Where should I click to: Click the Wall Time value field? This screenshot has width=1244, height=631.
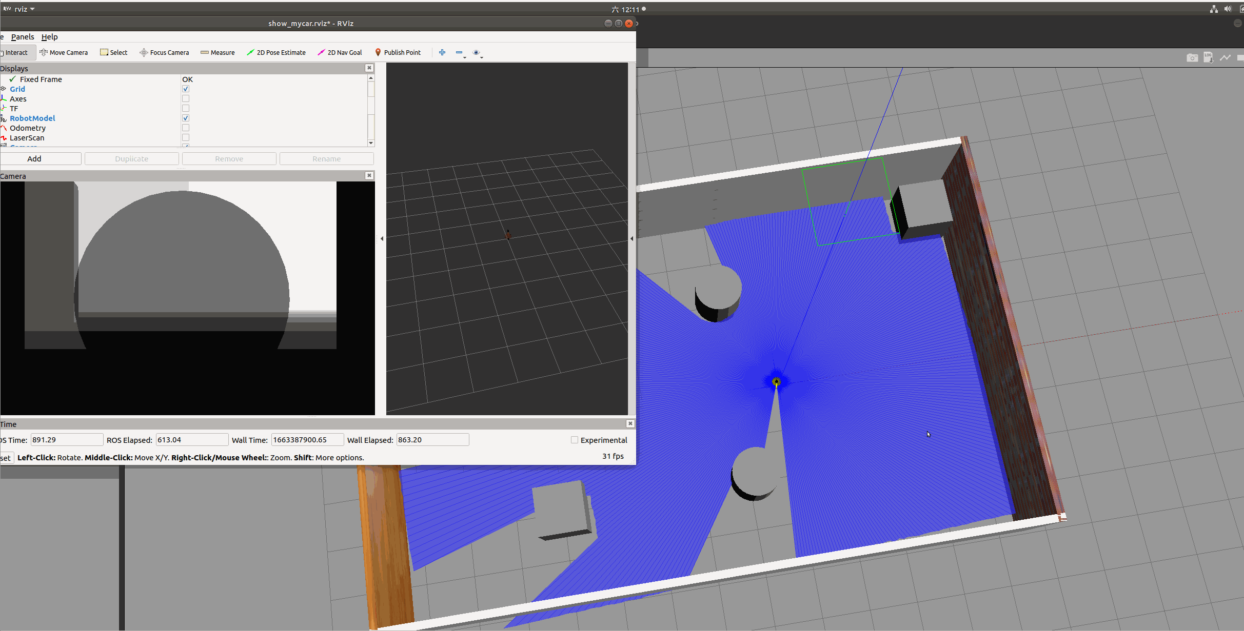pos(307,440)
